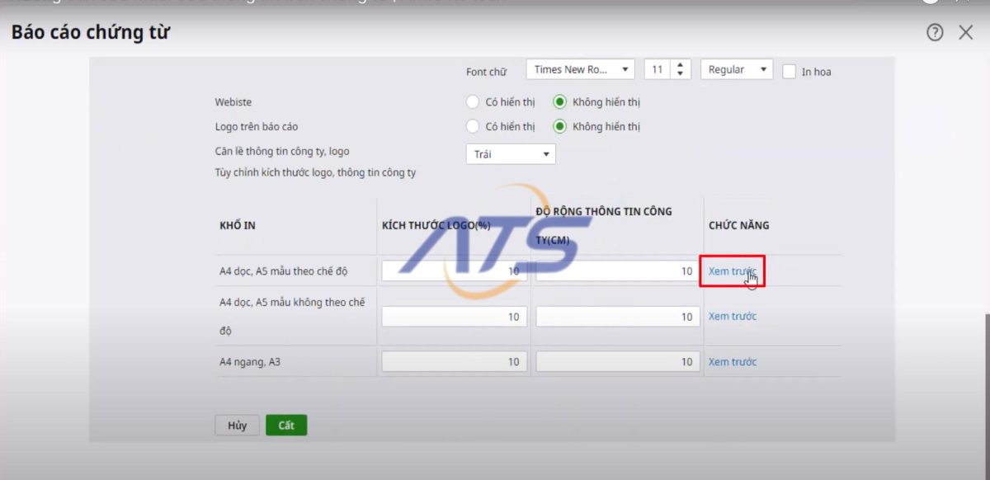The width and height of the screenshot is (990, 480).
Task: Open the Regular font style dropdown
Action: (736, 70)
